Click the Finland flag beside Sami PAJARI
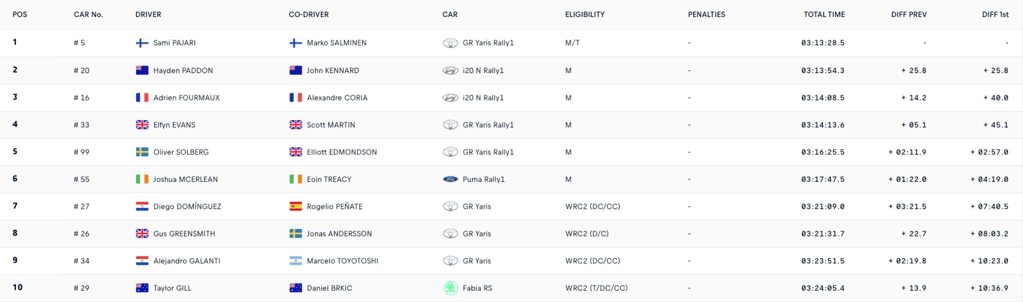The height and width of the screenshot is (302, 1023). tap(142, 43)
